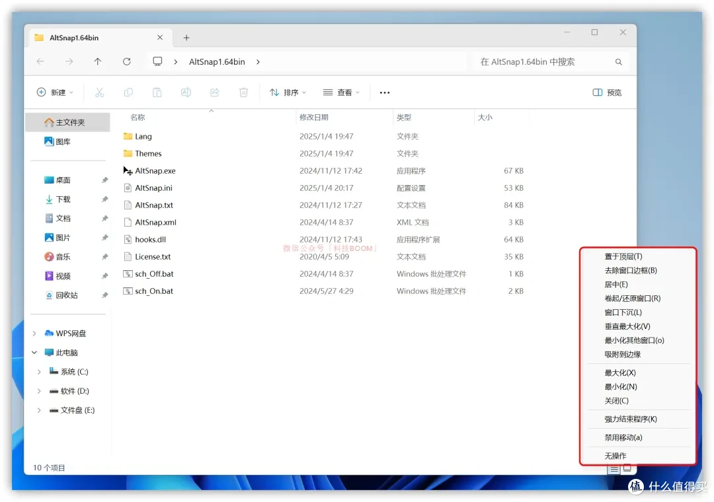This screenshot has width=714, height=502.
Task: Click the Share icon in toolbar
Action: [214, 92]
